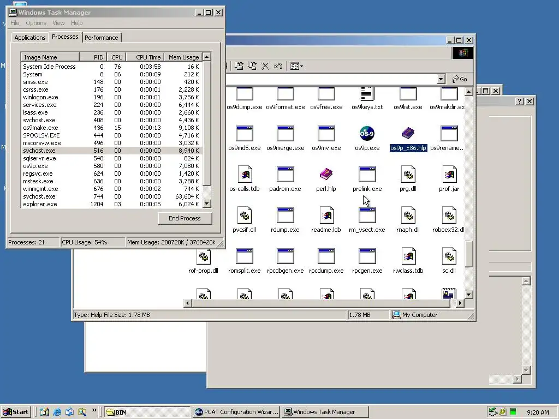
Task: Sort processes by CPU Time column
Action: [x=145, y=57]
